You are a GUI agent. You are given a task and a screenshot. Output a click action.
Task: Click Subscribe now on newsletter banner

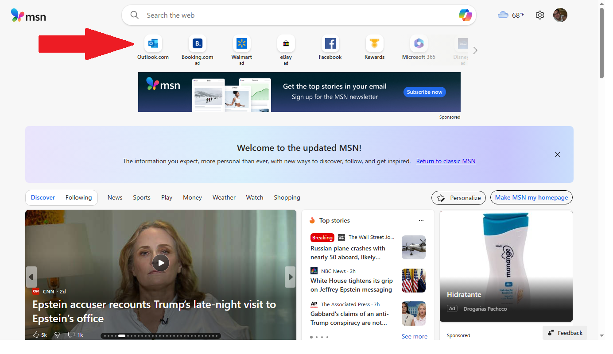tap(425, 92)
